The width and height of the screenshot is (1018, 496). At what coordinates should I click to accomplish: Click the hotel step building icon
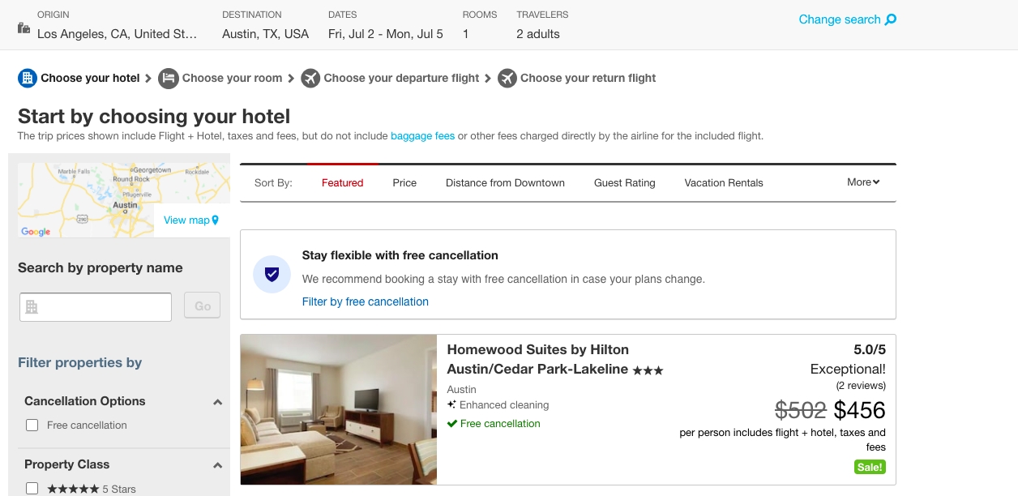(x=28, y=78)
